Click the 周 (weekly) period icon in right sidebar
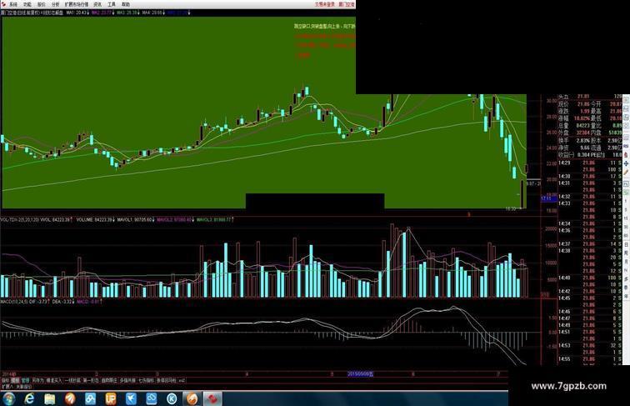 626,253
